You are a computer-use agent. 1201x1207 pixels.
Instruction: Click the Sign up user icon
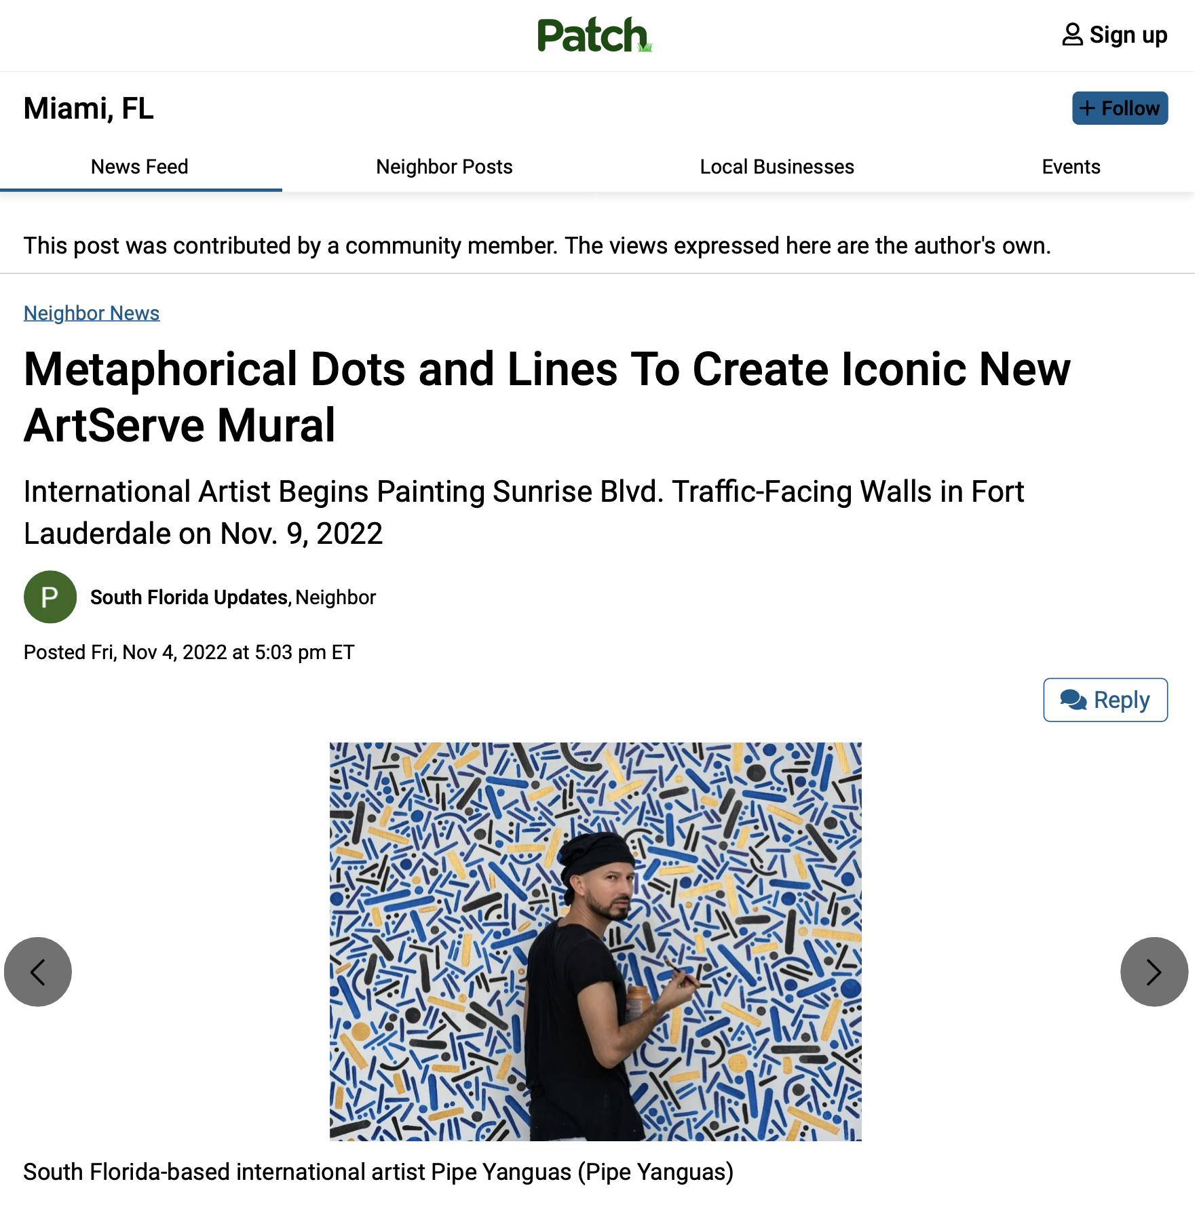(1072, 35)
